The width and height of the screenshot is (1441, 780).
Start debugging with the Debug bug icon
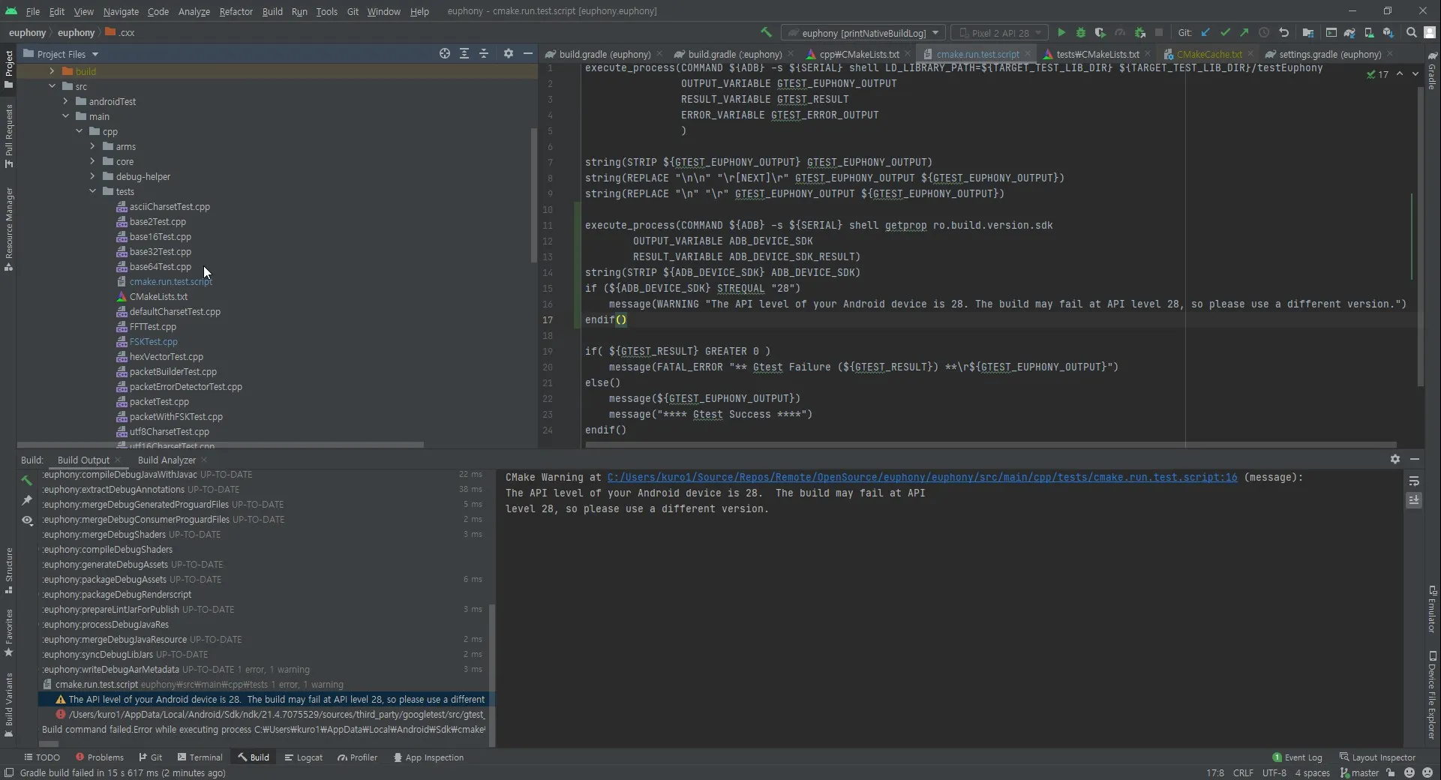point(1080,33)
